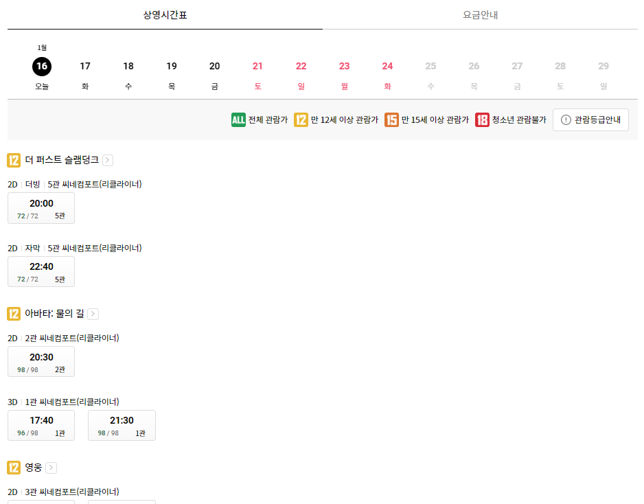Viewport: 644px width, 504px height.
Task: Open 관람등급안내 rating guide
Action: point(590,120)
